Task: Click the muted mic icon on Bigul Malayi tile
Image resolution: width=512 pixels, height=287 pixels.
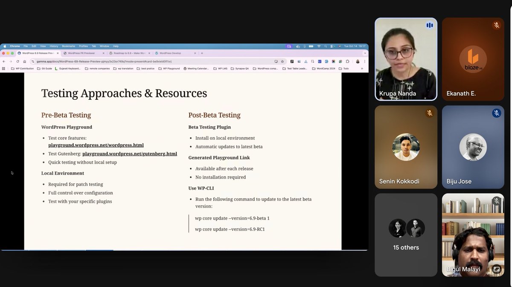Action: point(496,201)
